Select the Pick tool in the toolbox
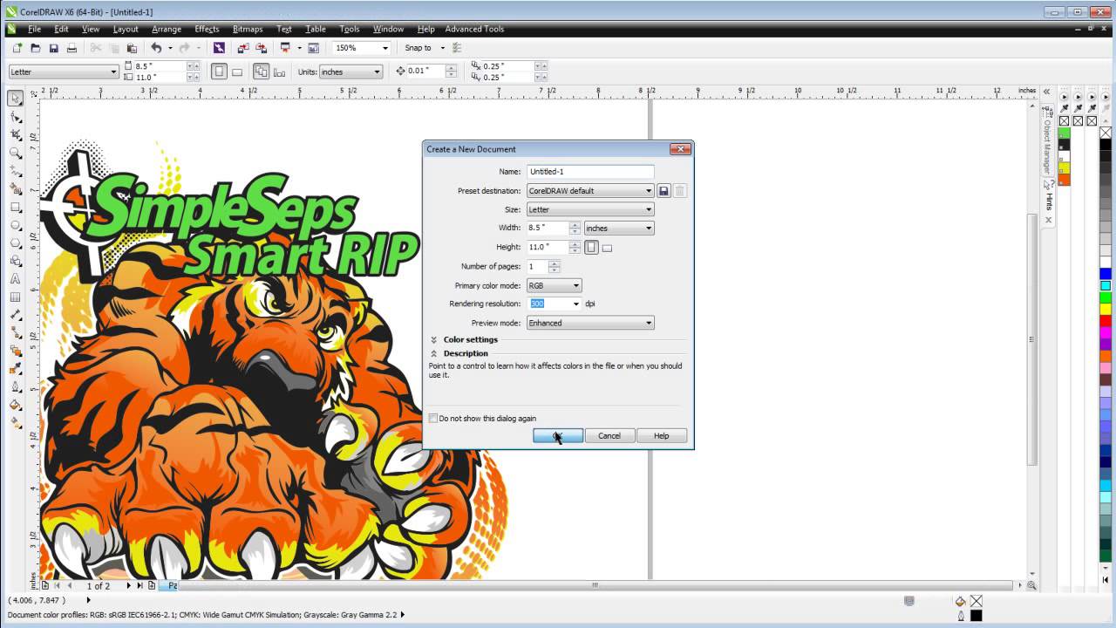Screen dimensions: 1116x628 coord(16,99)
